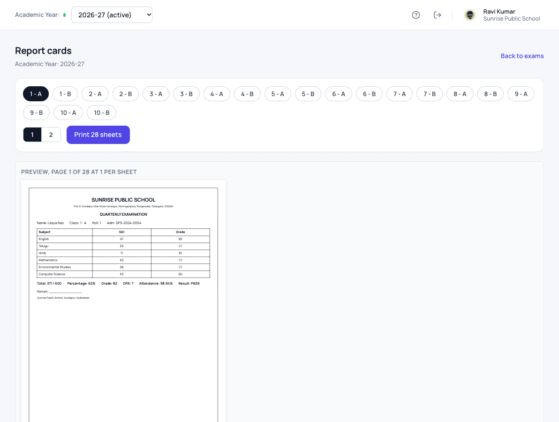This screenshot has height=422, width=559.
Task: Pick class 10 - A
Action: [68, 113]
